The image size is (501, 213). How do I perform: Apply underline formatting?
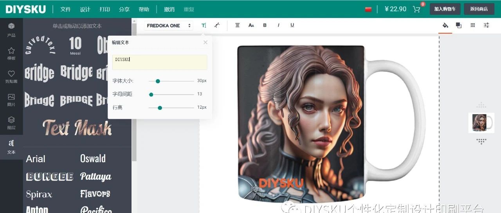click(x=292, y=25)
